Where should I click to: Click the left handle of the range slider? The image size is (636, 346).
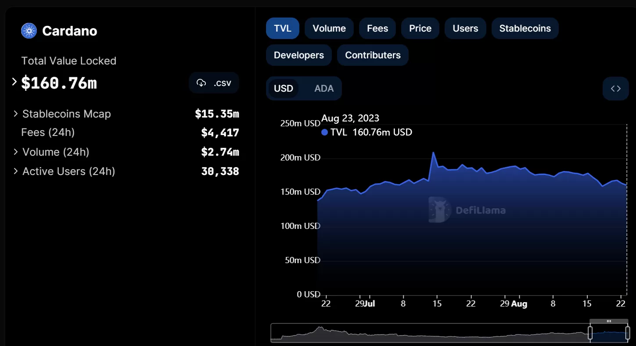click(x=590, y=333)
